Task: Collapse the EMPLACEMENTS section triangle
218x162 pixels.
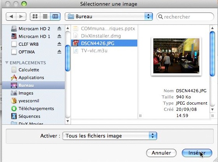Action: [7, 62]
